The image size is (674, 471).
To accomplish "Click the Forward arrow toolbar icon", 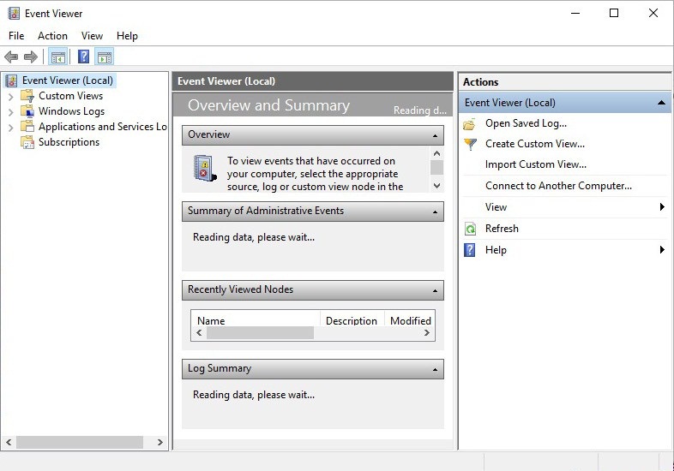I will pos(31,57).
